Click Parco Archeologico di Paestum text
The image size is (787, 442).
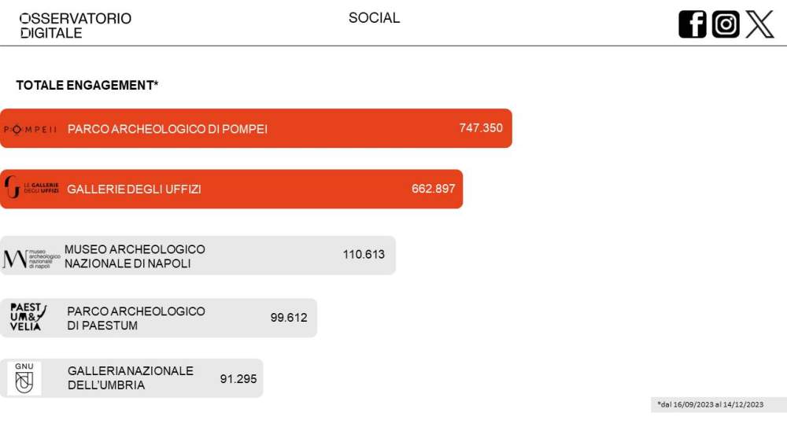click(x=136, y=318)
